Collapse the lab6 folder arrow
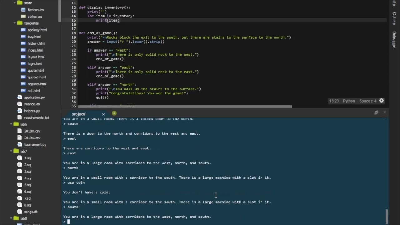This screenshot has width=400, height=225. point(11,124)
